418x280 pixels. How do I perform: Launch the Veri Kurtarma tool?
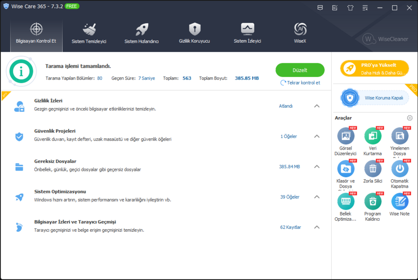coord(372,137)
